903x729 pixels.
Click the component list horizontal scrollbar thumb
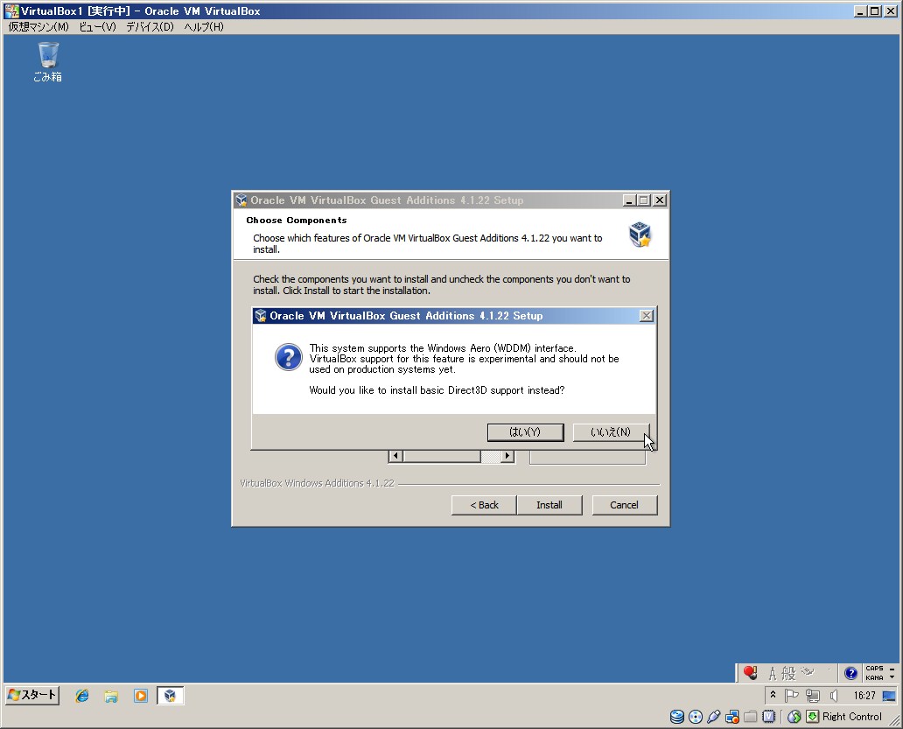[442, 456]
